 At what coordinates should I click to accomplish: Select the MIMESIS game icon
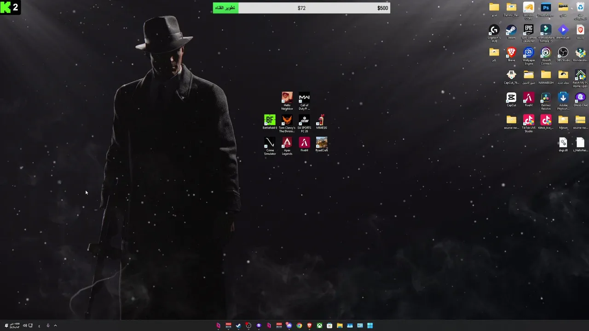coord(322,122)
